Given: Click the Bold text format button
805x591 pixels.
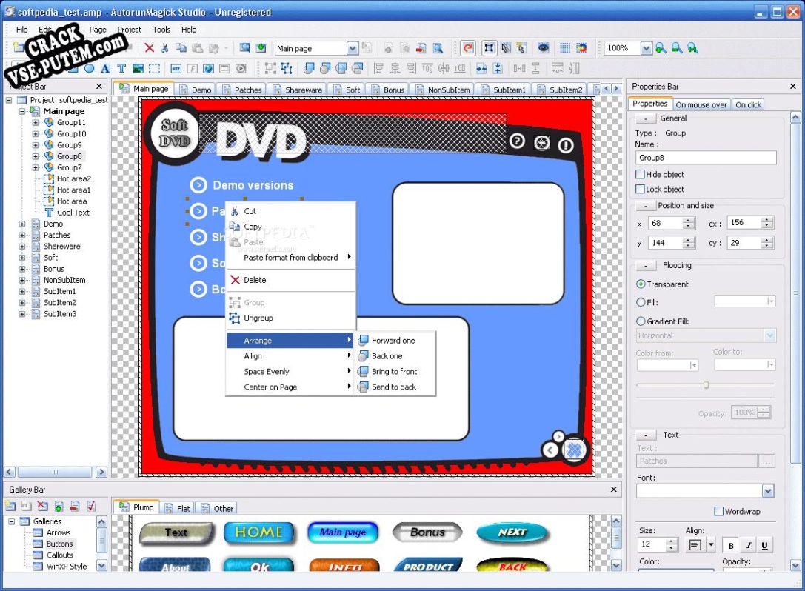Looking at the screenshot, I should point(731,545).
